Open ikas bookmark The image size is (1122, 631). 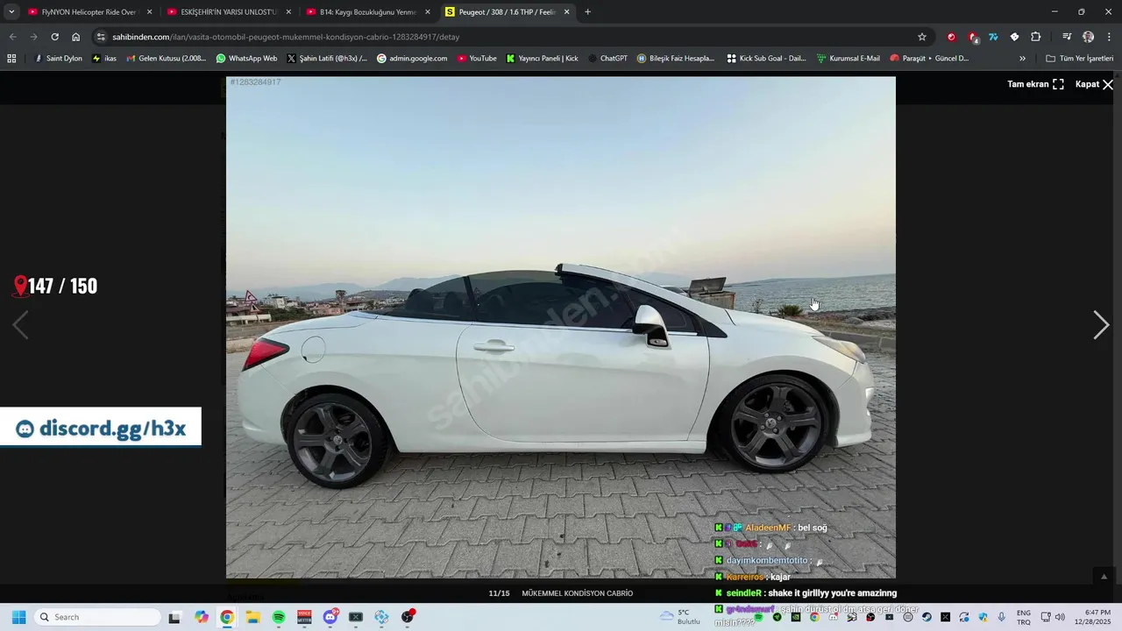pyautogui.click(x=104, y=59)
